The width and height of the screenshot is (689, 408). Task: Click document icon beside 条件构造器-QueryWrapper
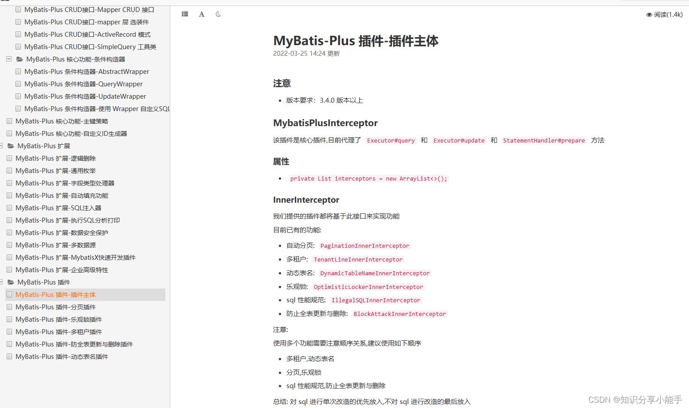pos(18,84)
